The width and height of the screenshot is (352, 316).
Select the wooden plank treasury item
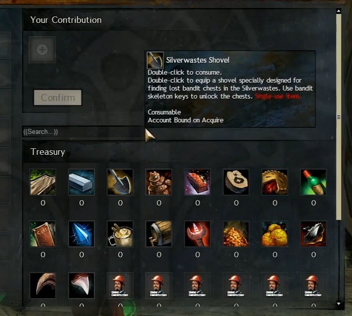tap(43, 182)
